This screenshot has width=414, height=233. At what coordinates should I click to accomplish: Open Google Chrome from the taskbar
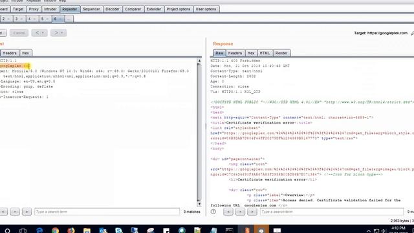tap(56, 230)
